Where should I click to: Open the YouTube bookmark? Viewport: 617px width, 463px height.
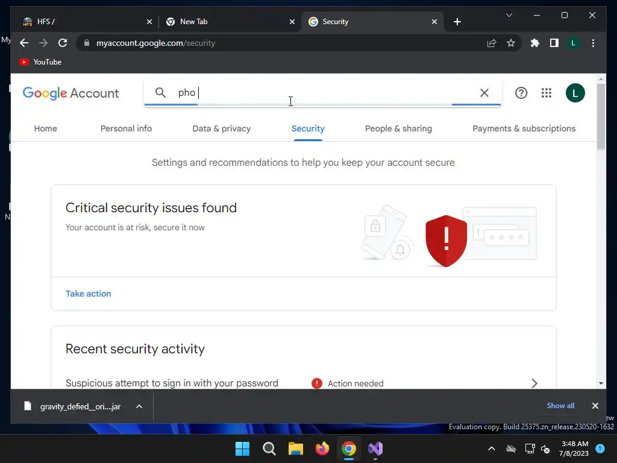click(x=40, y=62)
